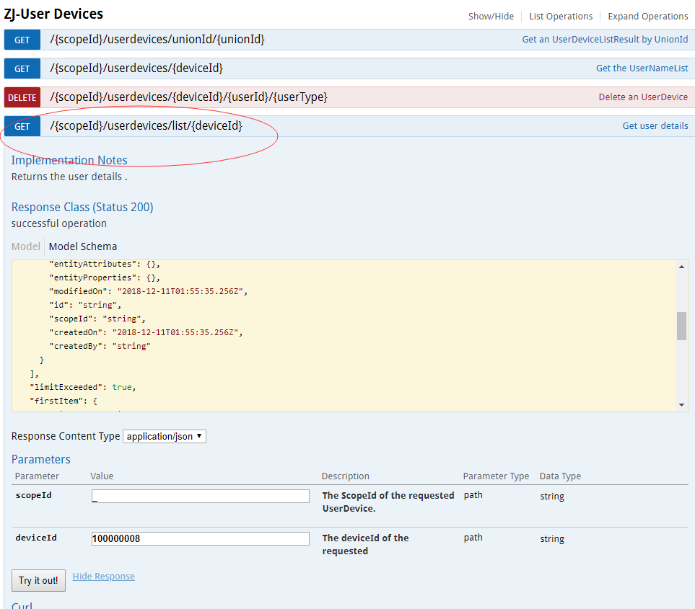This screenshot has height=609, width=695.
Task: Click the scroll down arrow in schema box
Action: tap(681, 405)
